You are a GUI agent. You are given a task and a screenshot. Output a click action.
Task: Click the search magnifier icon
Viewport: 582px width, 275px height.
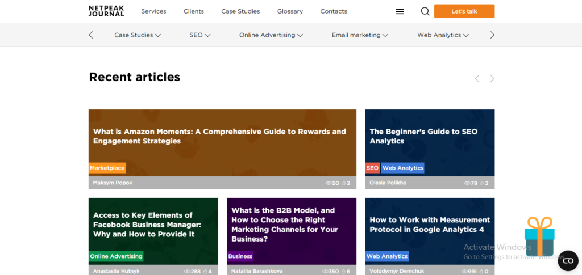(x=425, y=11)
